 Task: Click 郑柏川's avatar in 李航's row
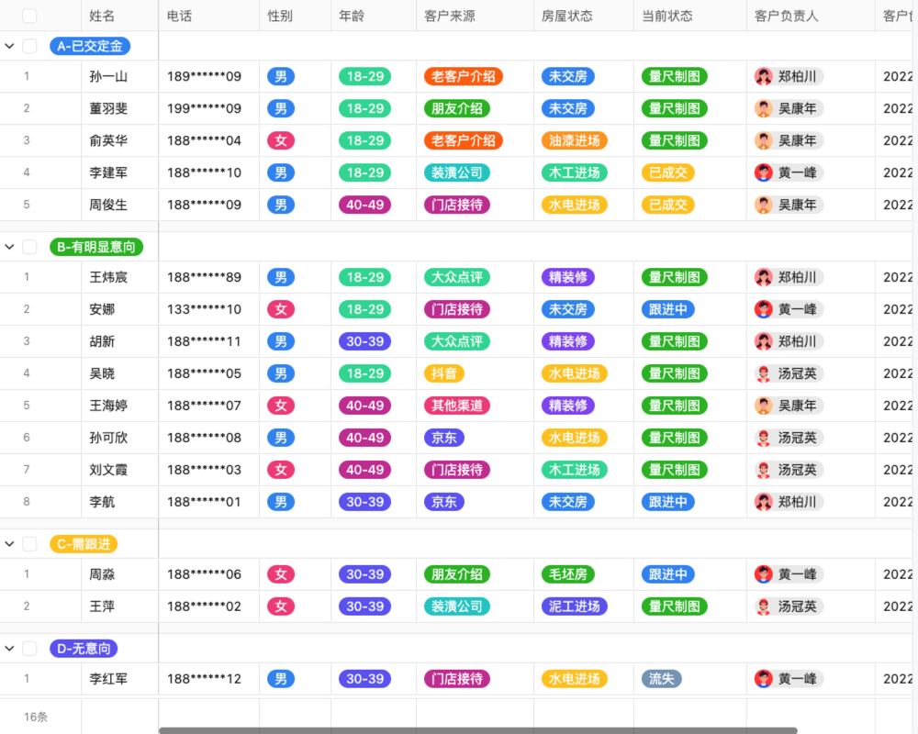(764, 502)
